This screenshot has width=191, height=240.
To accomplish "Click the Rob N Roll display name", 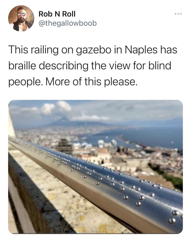I will (x=57, y=14).
